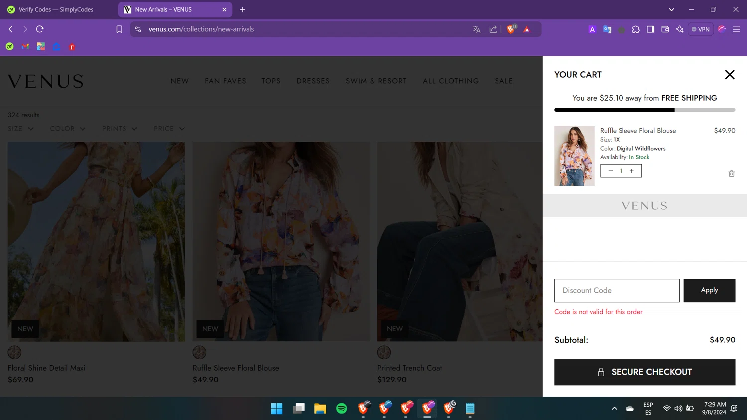Open Ruffle Sleeve Floral Blouse cart item title

click(x=637, y=131)
